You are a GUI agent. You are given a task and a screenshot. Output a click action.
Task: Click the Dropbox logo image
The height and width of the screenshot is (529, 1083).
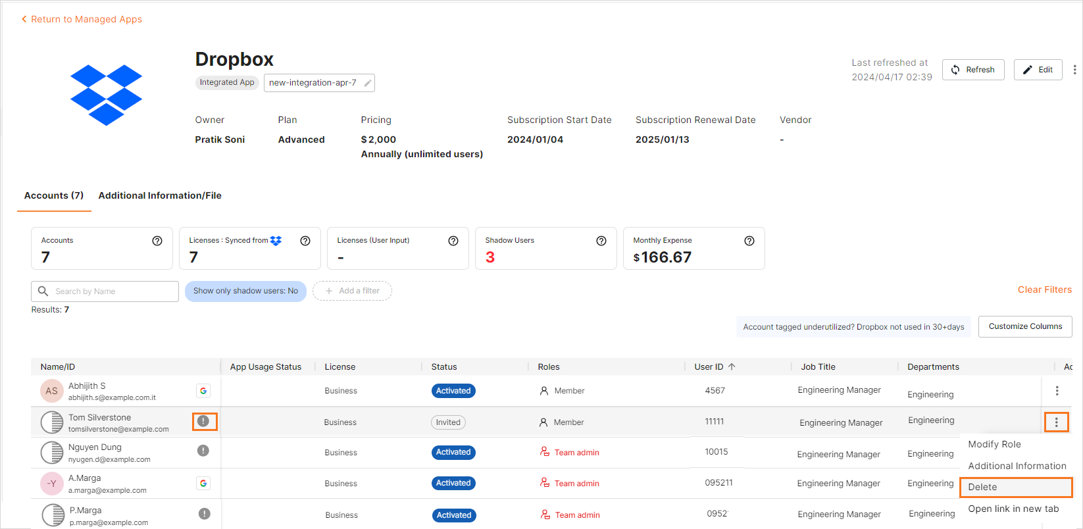pyautogui.click(x=106, y=95)
